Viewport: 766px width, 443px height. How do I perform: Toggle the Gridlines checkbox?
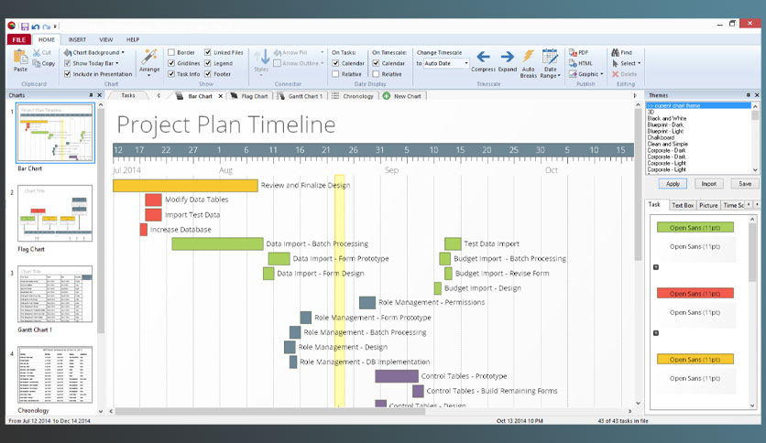171,63
